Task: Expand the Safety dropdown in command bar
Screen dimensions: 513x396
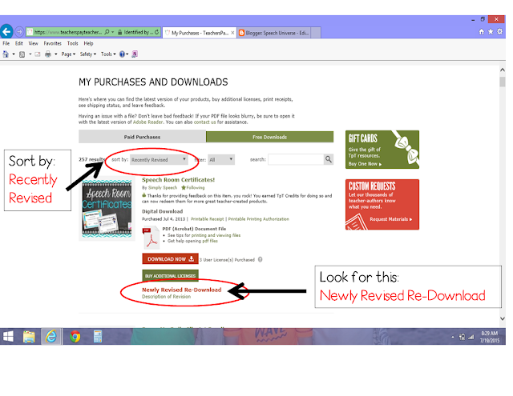Action: point(88,54)
